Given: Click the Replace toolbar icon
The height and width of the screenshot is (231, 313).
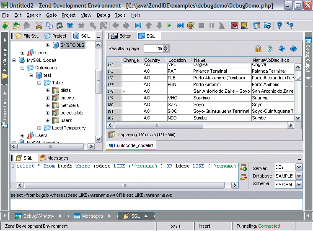Looking at the screenshot, I should click(x=103, y=25).
